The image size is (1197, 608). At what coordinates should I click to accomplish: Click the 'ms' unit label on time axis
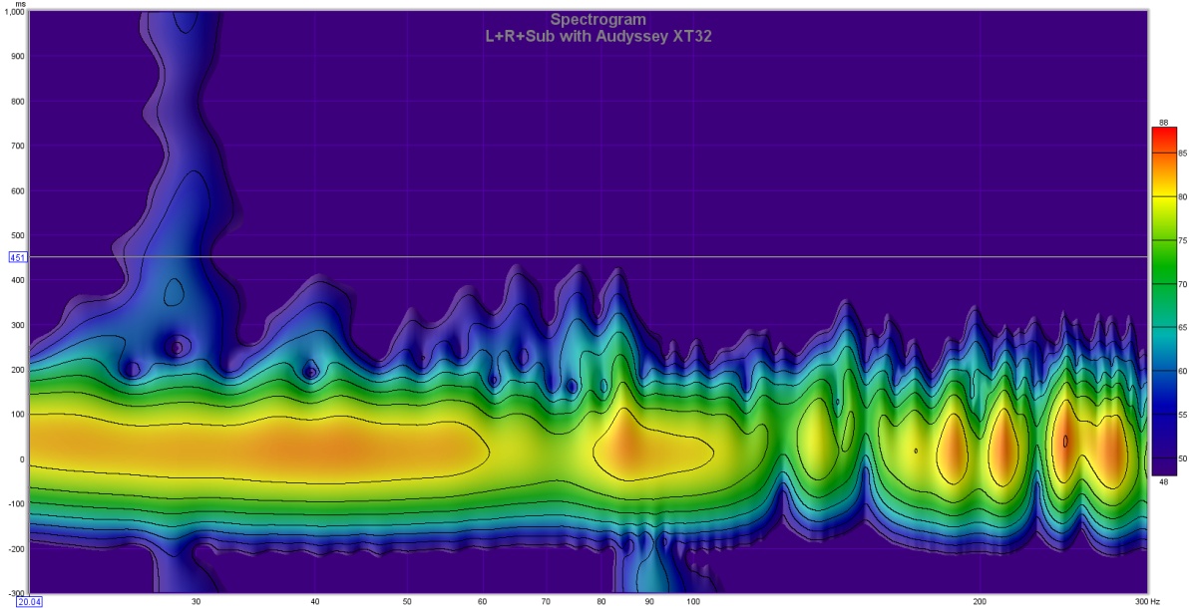click(19, 5)
